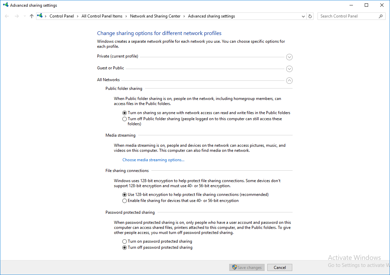This screenshot has height=275, width=390.
Task: Maximize the Advanced sharing settings window
Action: tap(366, 5)
